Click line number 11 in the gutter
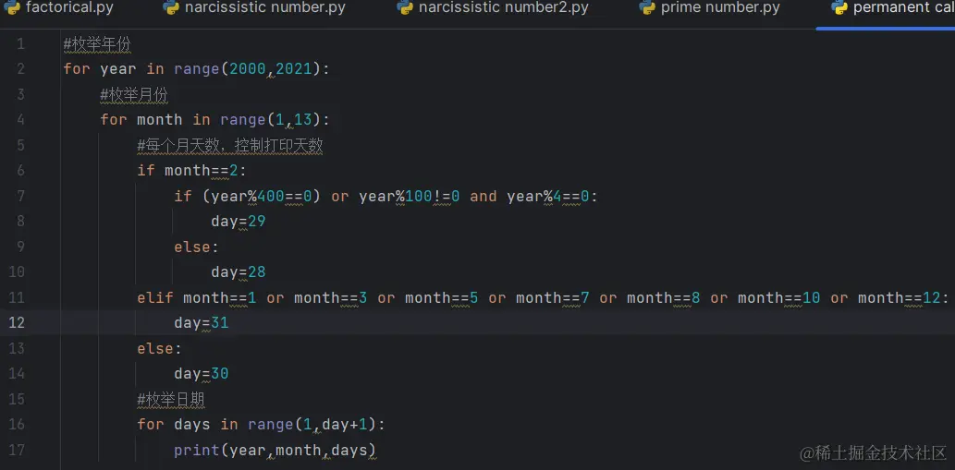This screenshot has width=955, height=470. click(17, 297)
